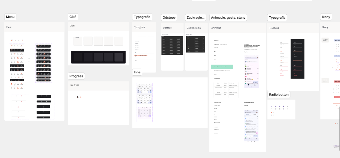The image size is (340, 158).
Task: Click the 'Zaokrągle...' truncated section label
Action: click(196, 18)
